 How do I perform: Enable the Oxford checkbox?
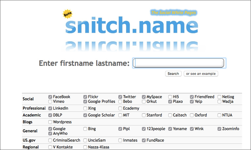192,115
